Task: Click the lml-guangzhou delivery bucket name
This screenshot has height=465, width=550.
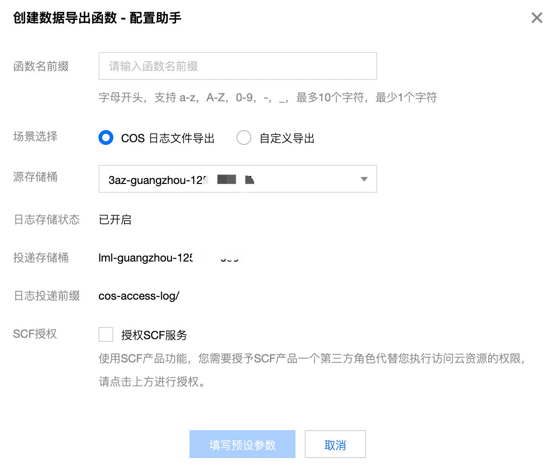Action: (169, 258)
